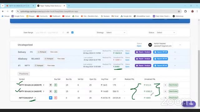Open Chrome three-dot menu
Image resolution: width=200 pixels, height=112 pixels.
[197, 11]
